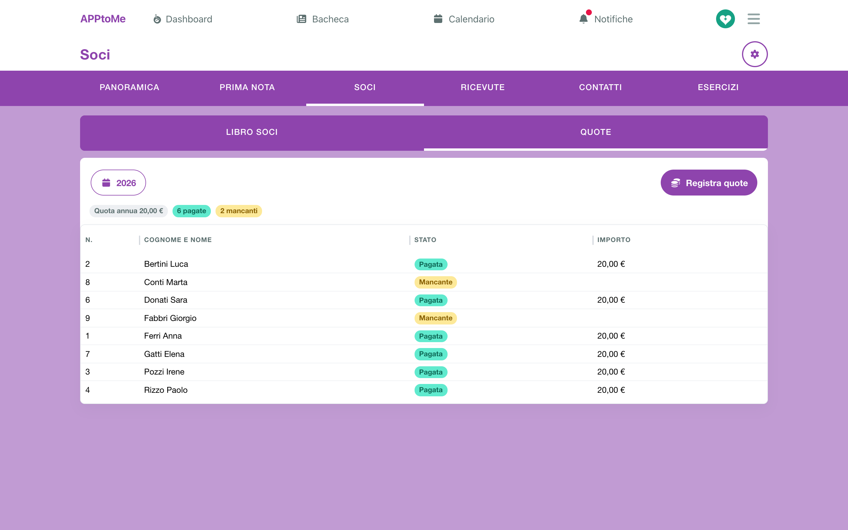Viewport: 848px width, 530px height.
Task: Click Pagata badge for Rizzo Paolo
Action: [431, 390]
